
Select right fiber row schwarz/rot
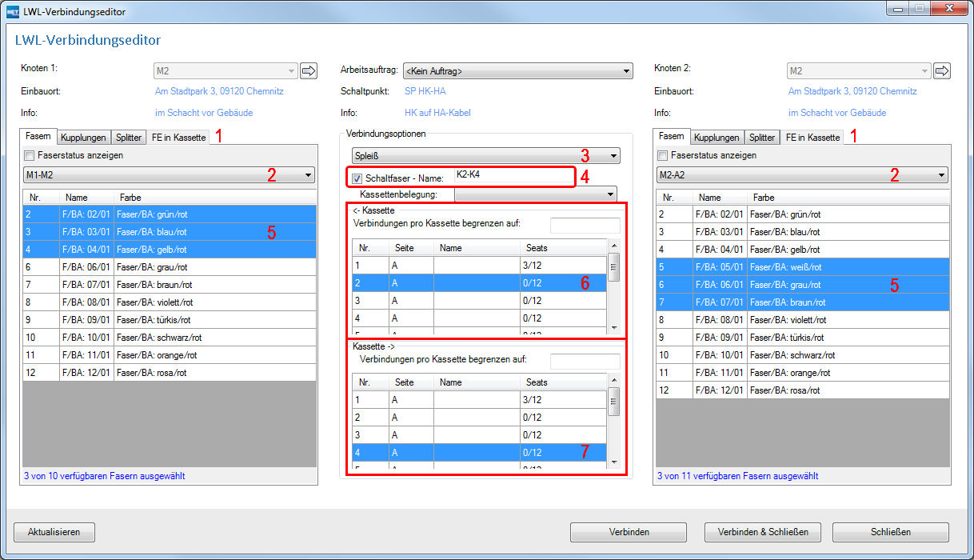[803, 355]
